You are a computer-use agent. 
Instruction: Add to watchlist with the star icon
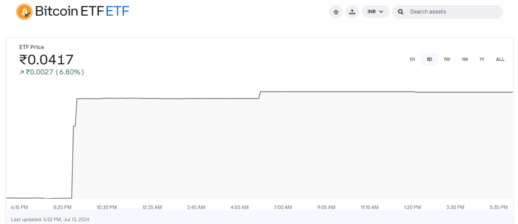tap(336, 12)
